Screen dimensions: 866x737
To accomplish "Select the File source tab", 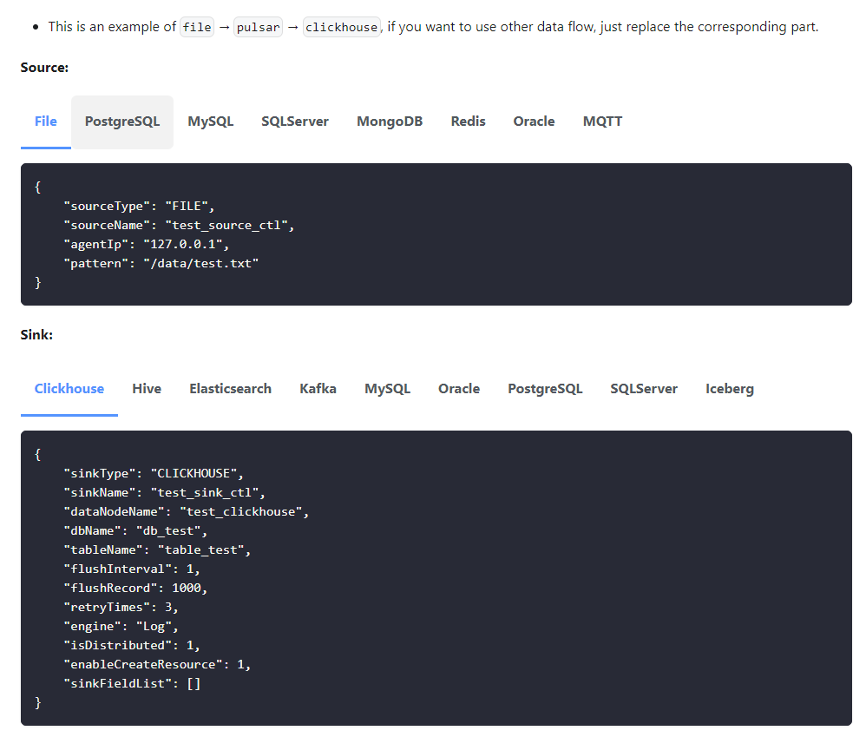I will pyautogui.click(x=46, y=122).
